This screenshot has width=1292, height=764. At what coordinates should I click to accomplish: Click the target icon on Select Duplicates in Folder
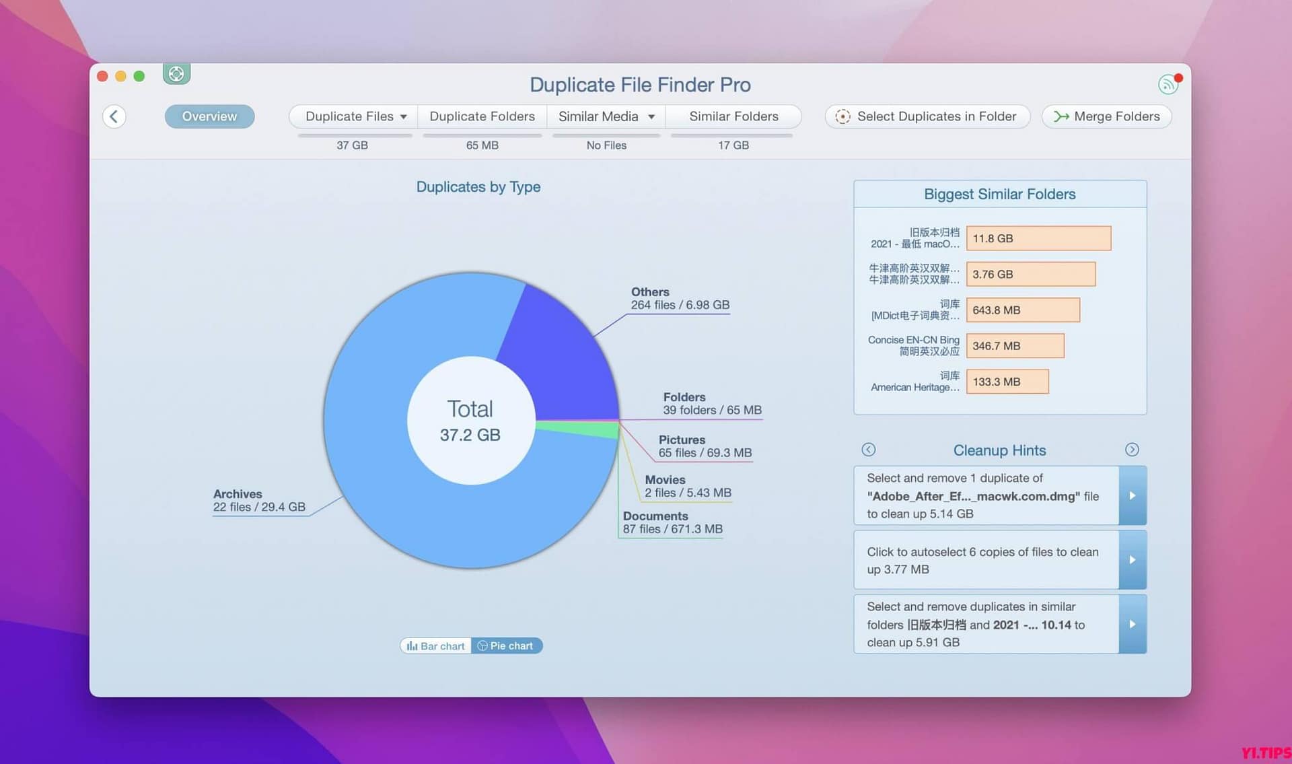843,116
